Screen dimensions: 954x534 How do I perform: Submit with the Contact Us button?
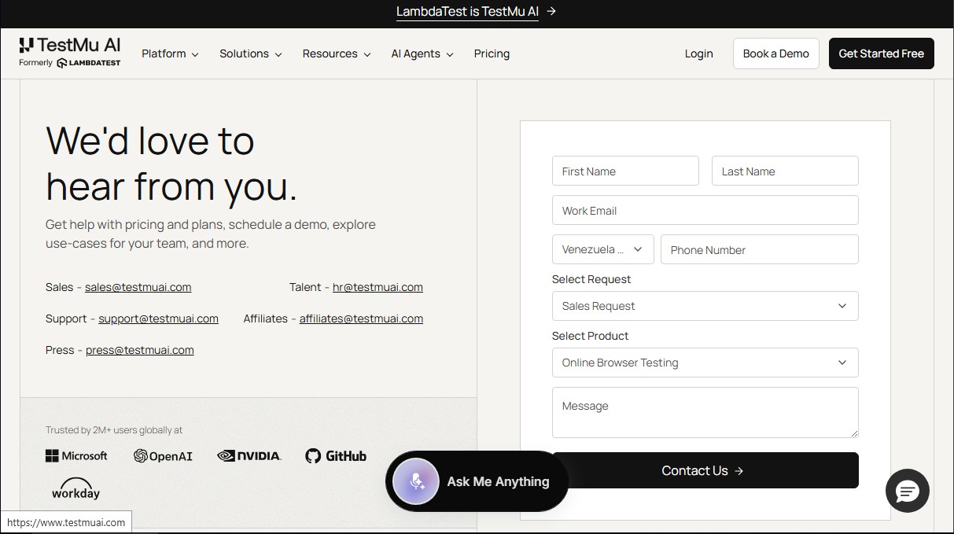click(x=705, y=470)
